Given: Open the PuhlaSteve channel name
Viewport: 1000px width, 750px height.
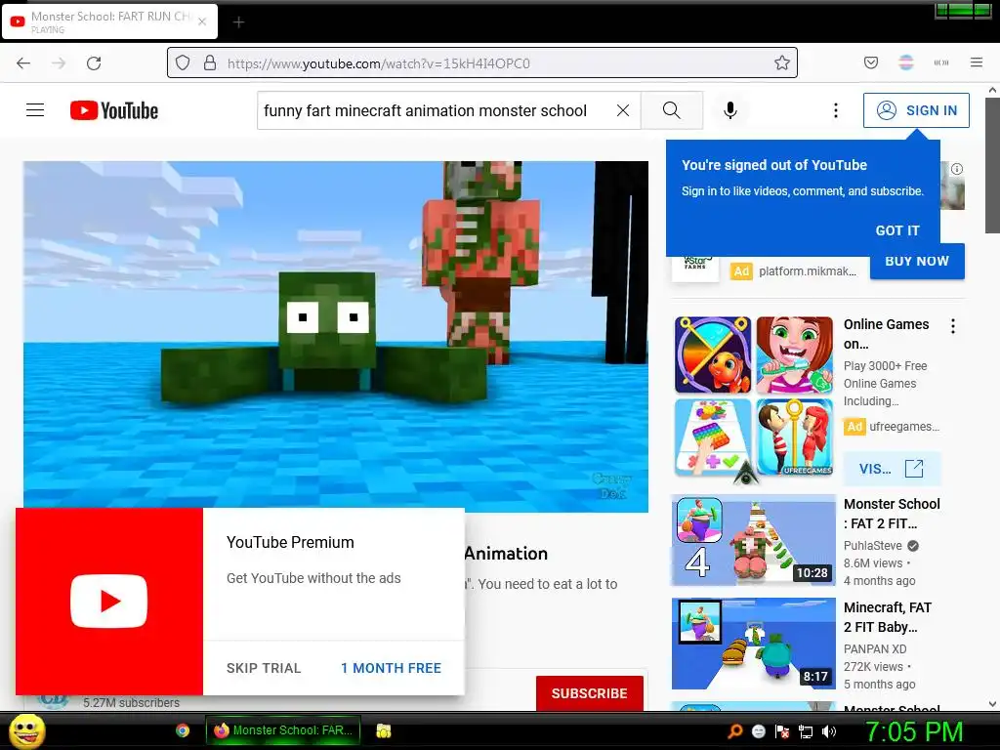Looking at the screenshot, I should tap(873, 545).
